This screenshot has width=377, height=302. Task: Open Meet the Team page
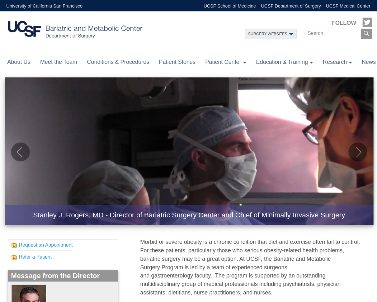[59, 62]
